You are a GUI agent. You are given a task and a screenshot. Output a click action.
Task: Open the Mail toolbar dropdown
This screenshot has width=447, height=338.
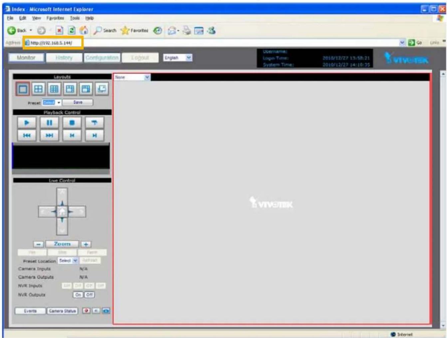[x=174, y=31]
